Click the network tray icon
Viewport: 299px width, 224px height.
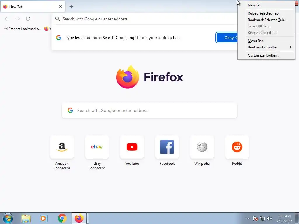point(263,218)
